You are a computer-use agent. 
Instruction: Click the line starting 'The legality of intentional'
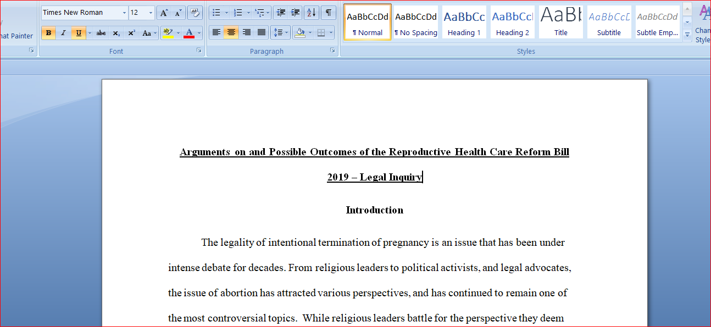pos(383,243)
